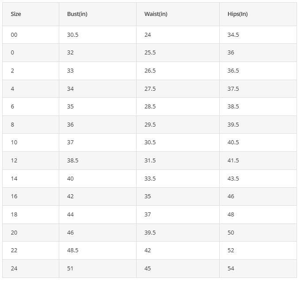The height and width of the screenshot is (281, 301).
Task: Click the Size column header
Action: 16,14
